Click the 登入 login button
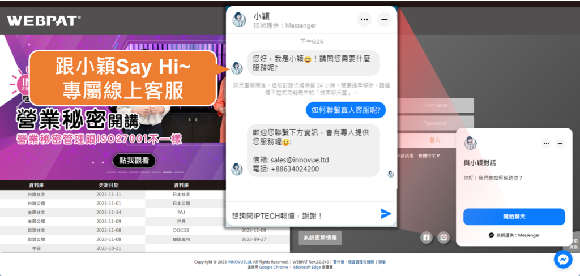This screenshot has width=580, height=276. point(434,140)
